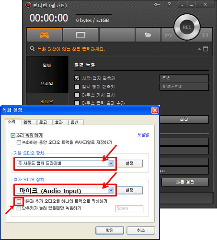Click the 00:00:00 recording timer
This screenshot has height=240, width=217.
coord(49,18)
